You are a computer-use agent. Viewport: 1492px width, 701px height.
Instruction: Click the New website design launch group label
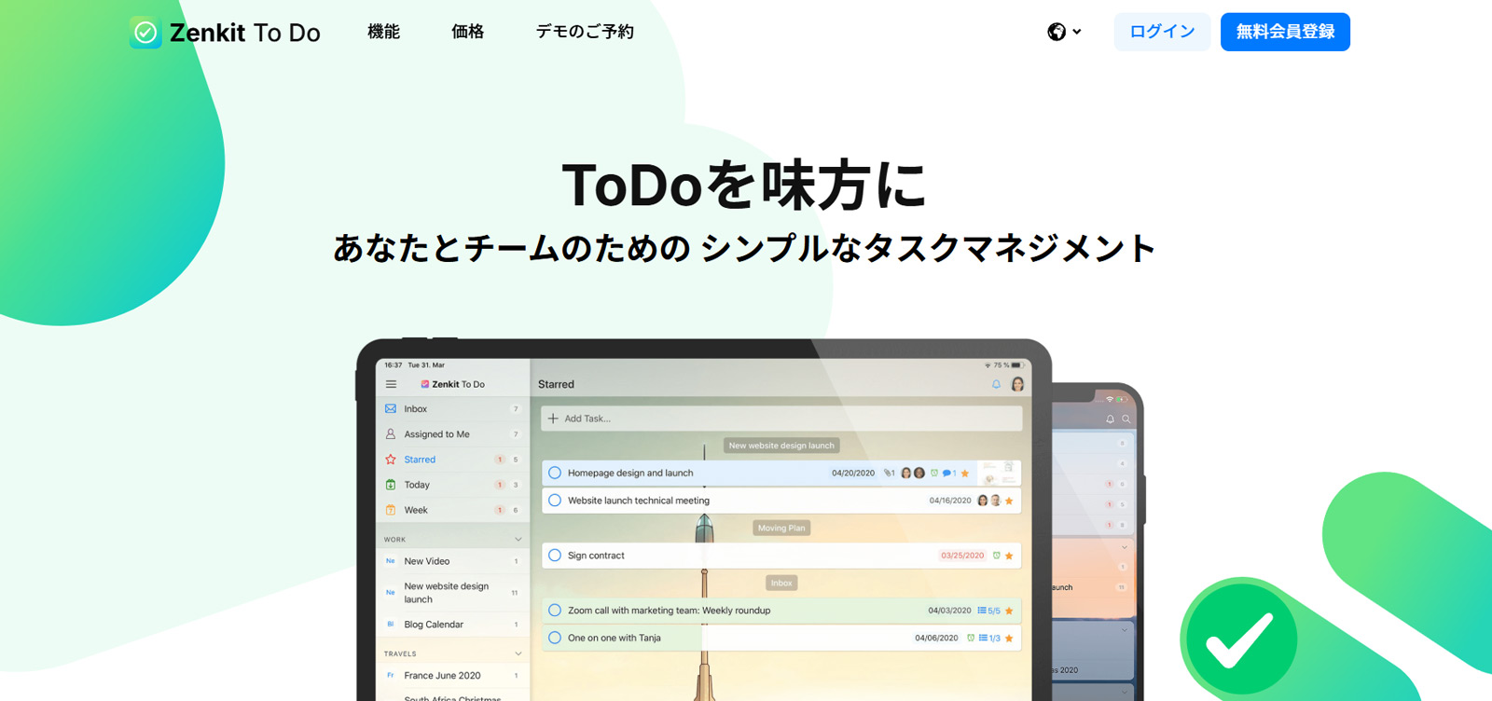pyautogui.click(x=781, y=446)
